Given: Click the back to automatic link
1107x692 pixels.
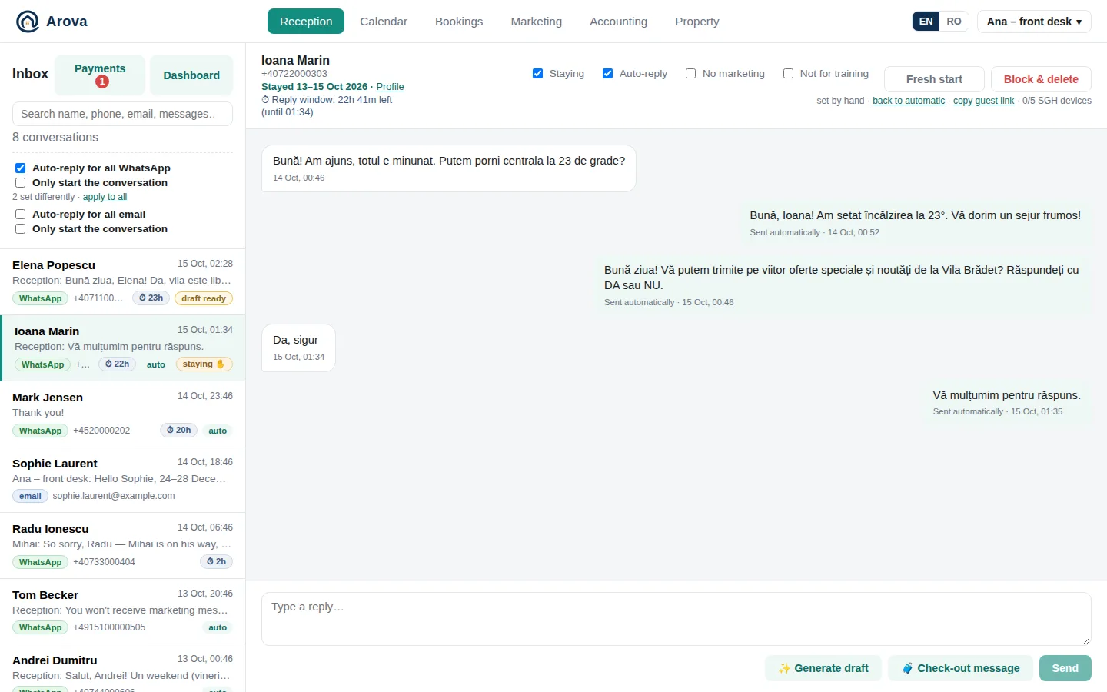Looking at the screenshot, I should point(909,101).
